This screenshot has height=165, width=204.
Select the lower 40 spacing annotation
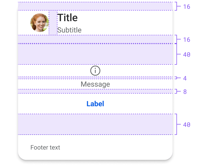[x=186, y=125]
